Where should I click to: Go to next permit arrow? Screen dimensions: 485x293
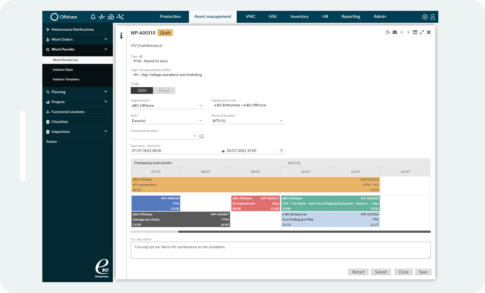(x=408, y=32)
